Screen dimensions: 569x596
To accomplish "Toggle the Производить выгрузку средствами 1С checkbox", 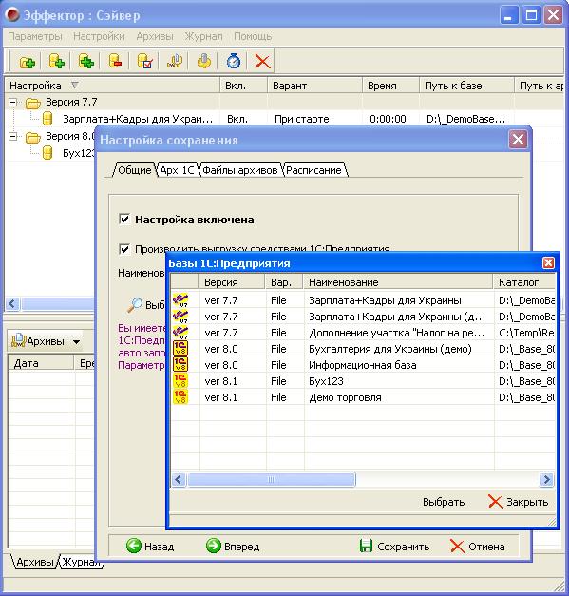I will coord(124,249).
